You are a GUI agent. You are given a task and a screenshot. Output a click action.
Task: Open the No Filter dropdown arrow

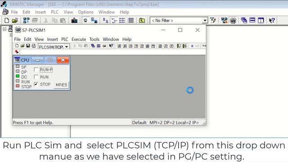tap(205, 20)
